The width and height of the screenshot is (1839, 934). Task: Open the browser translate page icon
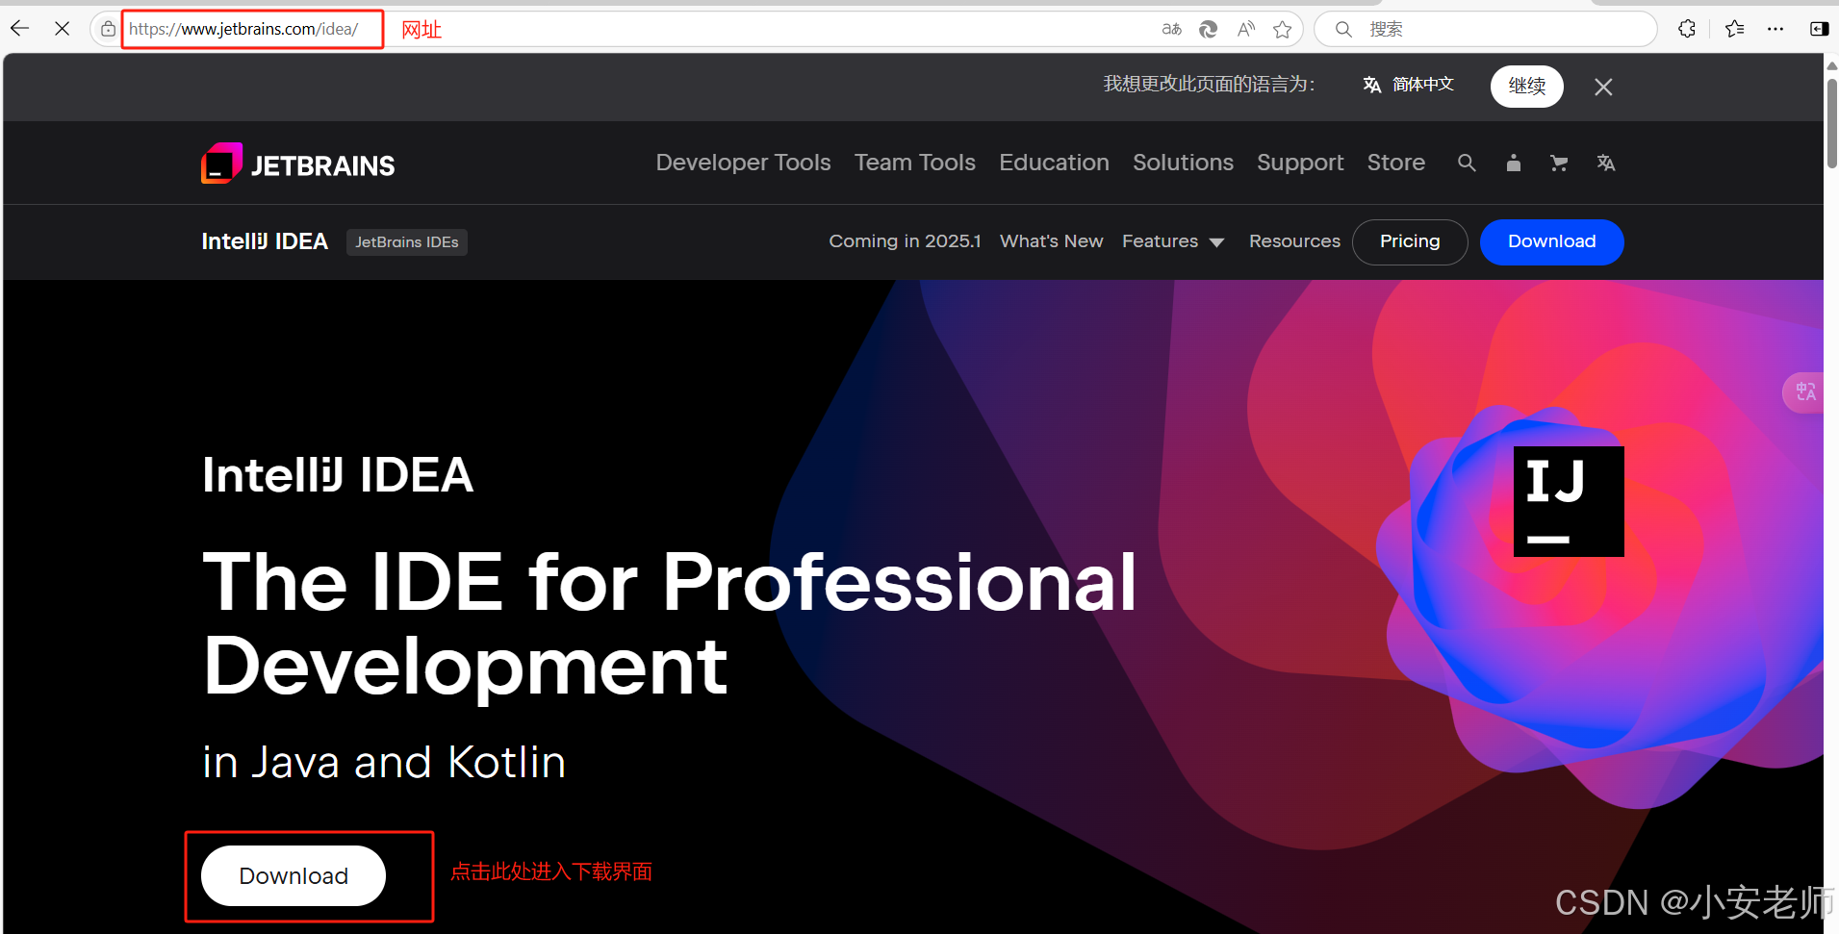[1171, 29]
